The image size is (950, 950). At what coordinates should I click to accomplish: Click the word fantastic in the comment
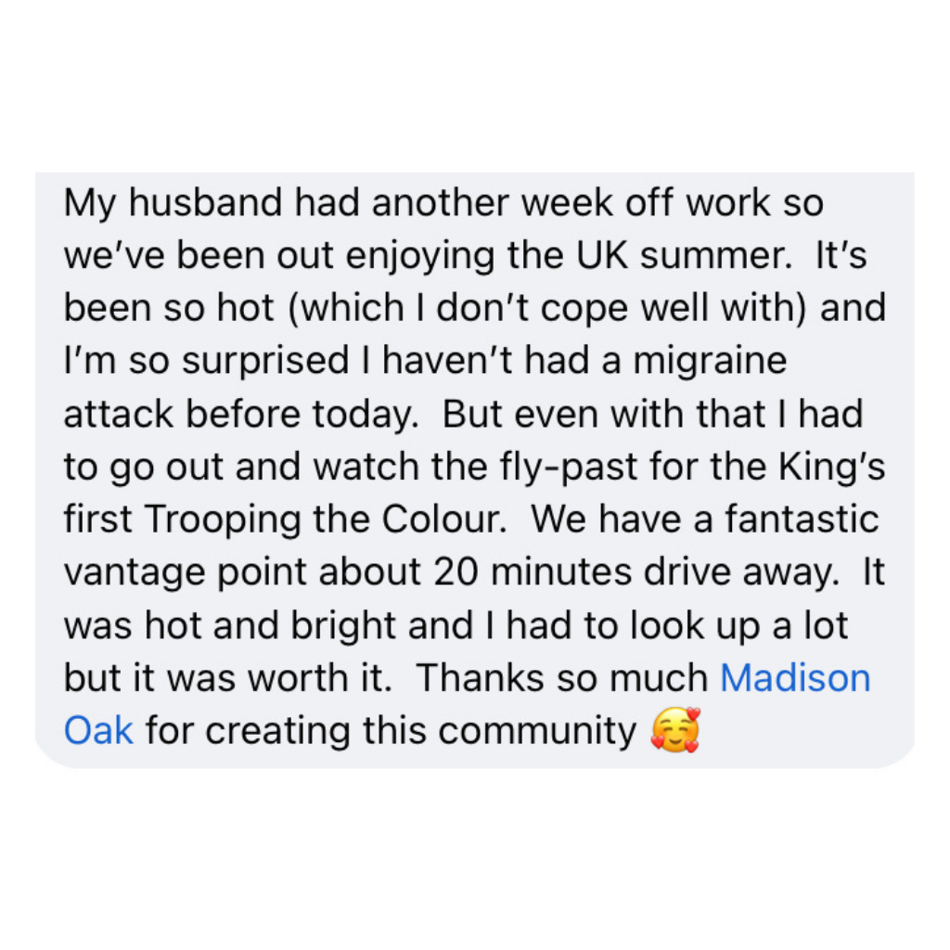pyautogui.click(x=802, y=520)
